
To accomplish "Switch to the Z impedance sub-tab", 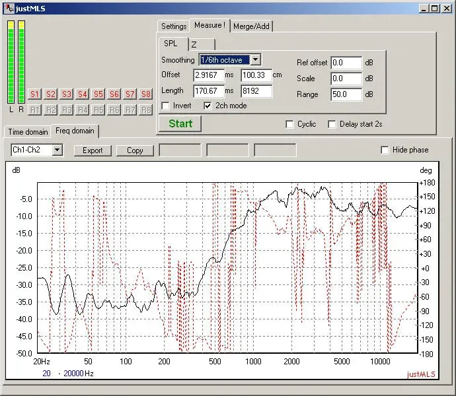I will pos(202,44).
